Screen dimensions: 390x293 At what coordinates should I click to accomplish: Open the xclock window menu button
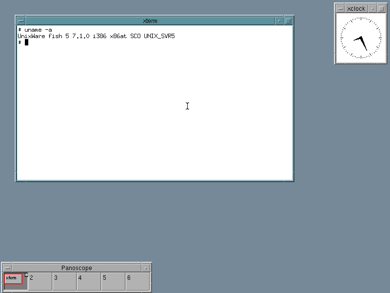[x=340, y=9]
